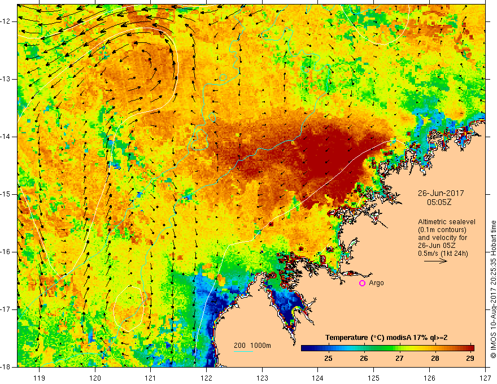Click the 'Temperature (°C) modisA 17% ql>=2' title

386,338
